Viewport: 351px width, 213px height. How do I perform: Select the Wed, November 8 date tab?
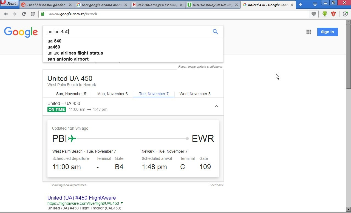(195, 94)
